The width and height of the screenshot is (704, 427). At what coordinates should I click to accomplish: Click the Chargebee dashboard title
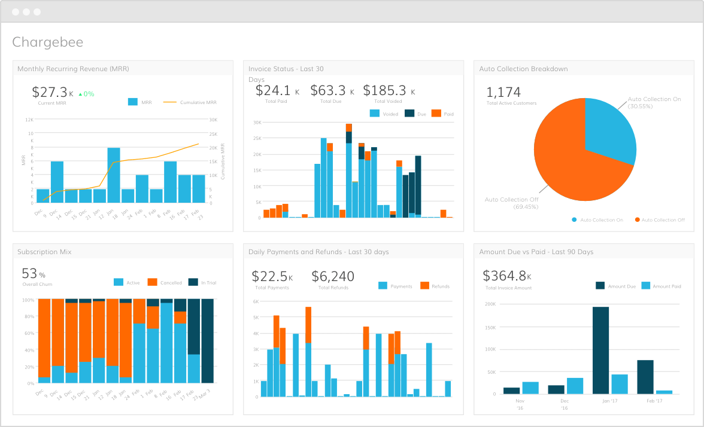pyautogui.click(x=48, y=42)
